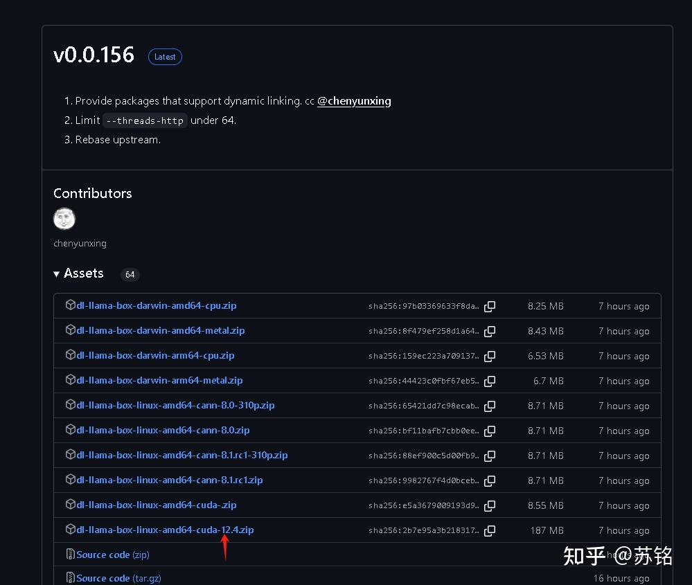Download dl-llama-box-linux-amd64-cuda-12.4.zip
The width and height of the screenshot is (692, 585).
point(165,530)
